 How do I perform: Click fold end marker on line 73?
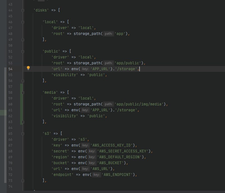click(23, 181)
